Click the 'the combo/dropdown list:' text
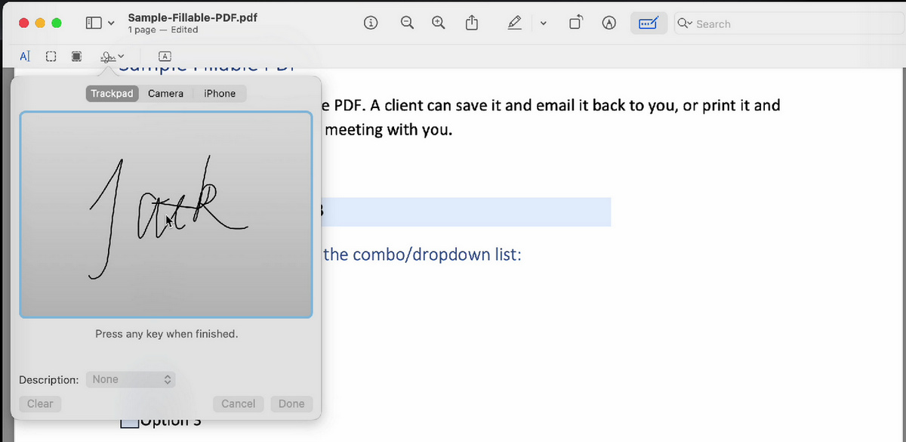 coord(423,254)
